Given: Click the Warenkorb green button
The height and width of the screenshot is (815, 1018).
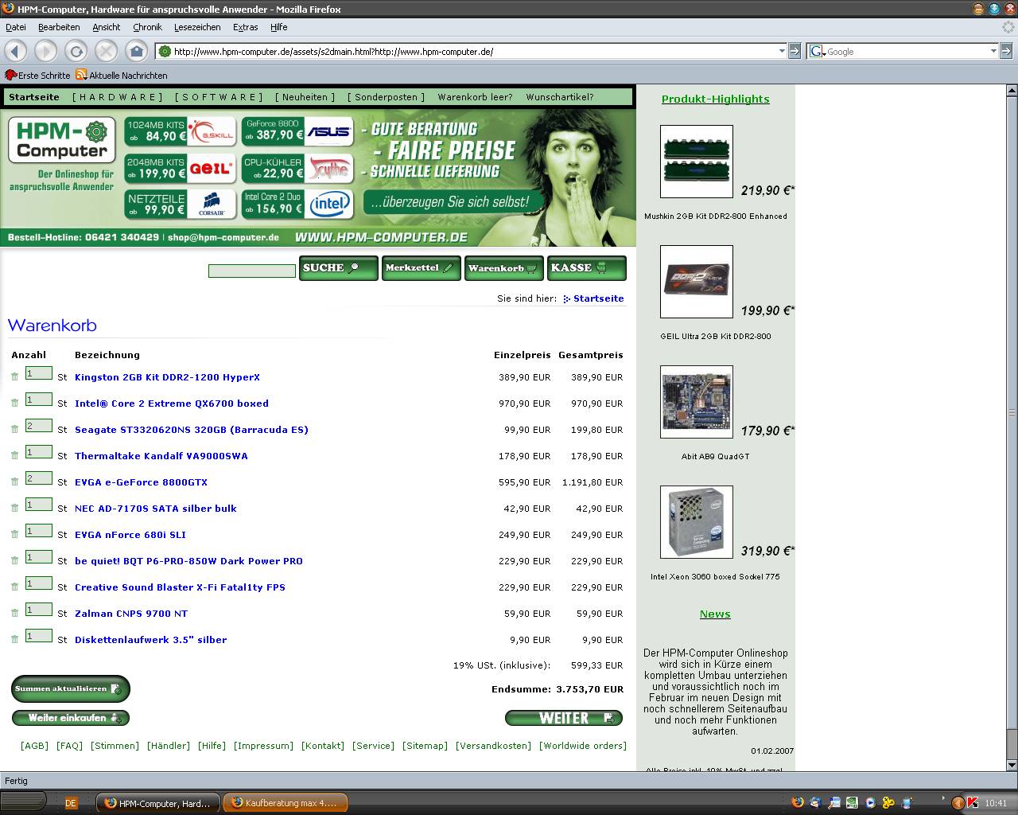Looking at the screenshot, I should click(x=503, y=268).
